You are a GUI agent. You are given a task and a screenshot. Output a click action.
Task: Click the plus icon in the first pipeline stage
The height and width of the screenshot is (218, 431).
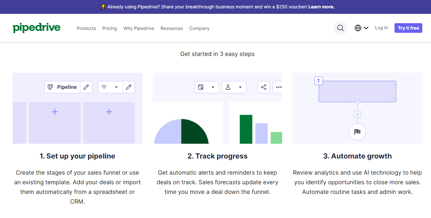[x=55, y=112]
